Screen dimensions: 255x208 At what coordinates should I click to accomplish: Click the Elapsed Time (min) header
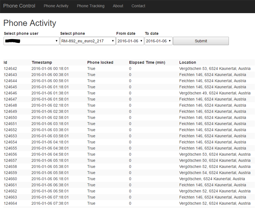click(147, 62)
